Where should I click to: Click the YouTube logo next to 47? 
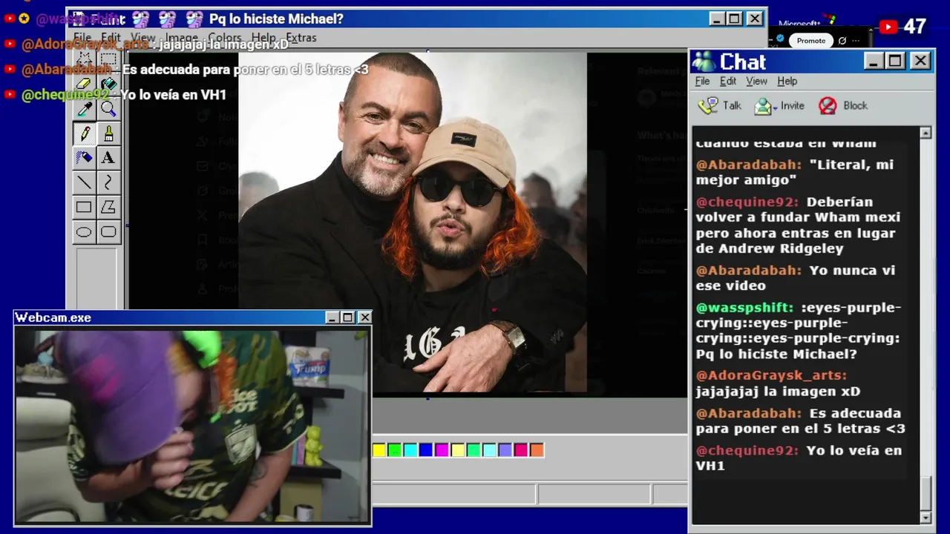coord(888,27)
